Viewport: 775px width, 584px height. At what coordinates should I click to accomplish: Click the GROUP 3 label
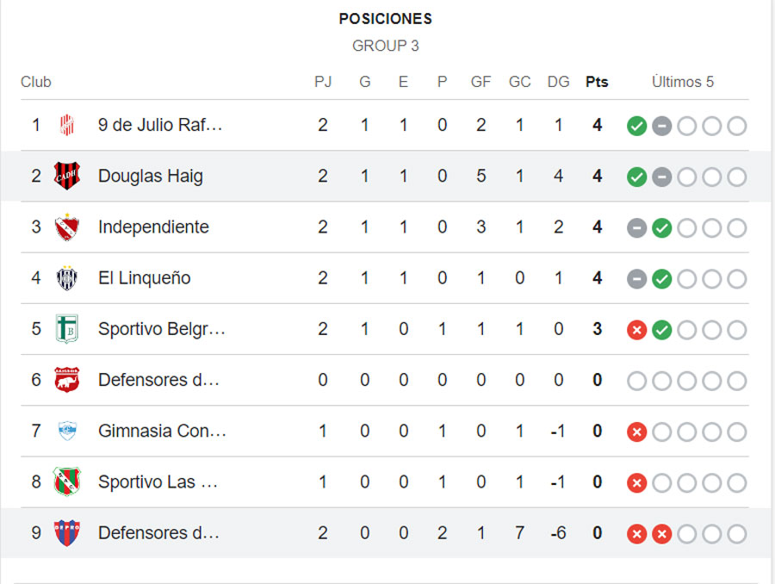pyautogui.click(x=386, y=46)
